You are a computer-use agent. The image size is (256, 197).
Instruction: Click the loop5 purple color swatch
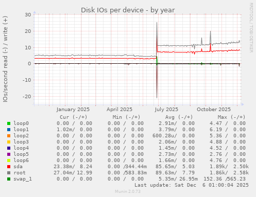coord(9,154)
